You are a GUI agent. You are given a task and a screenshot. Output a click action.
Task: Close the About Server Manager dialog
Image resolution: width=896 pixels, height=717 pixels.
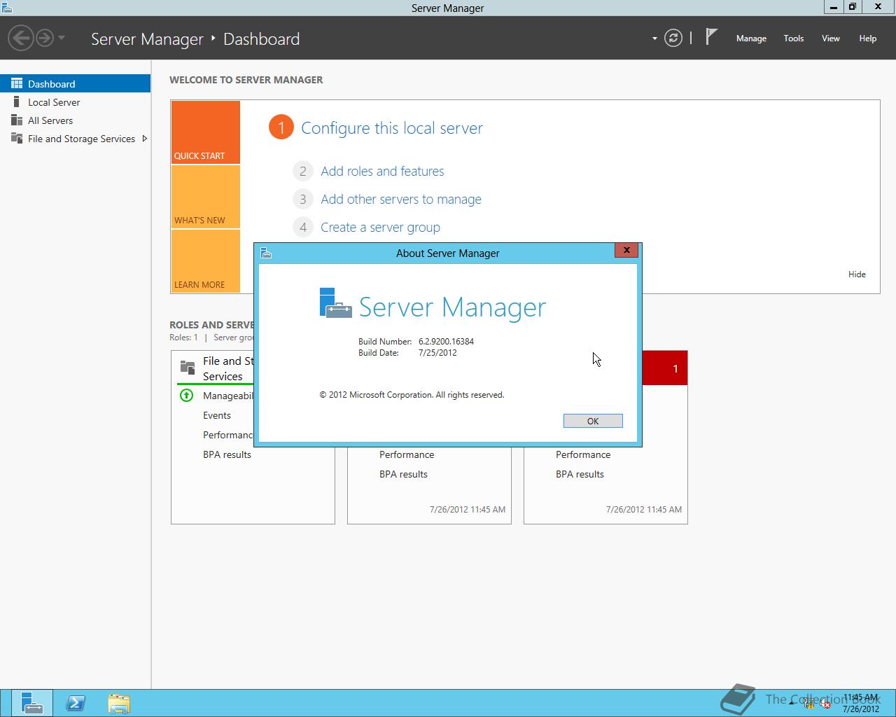tap(626, 250)
